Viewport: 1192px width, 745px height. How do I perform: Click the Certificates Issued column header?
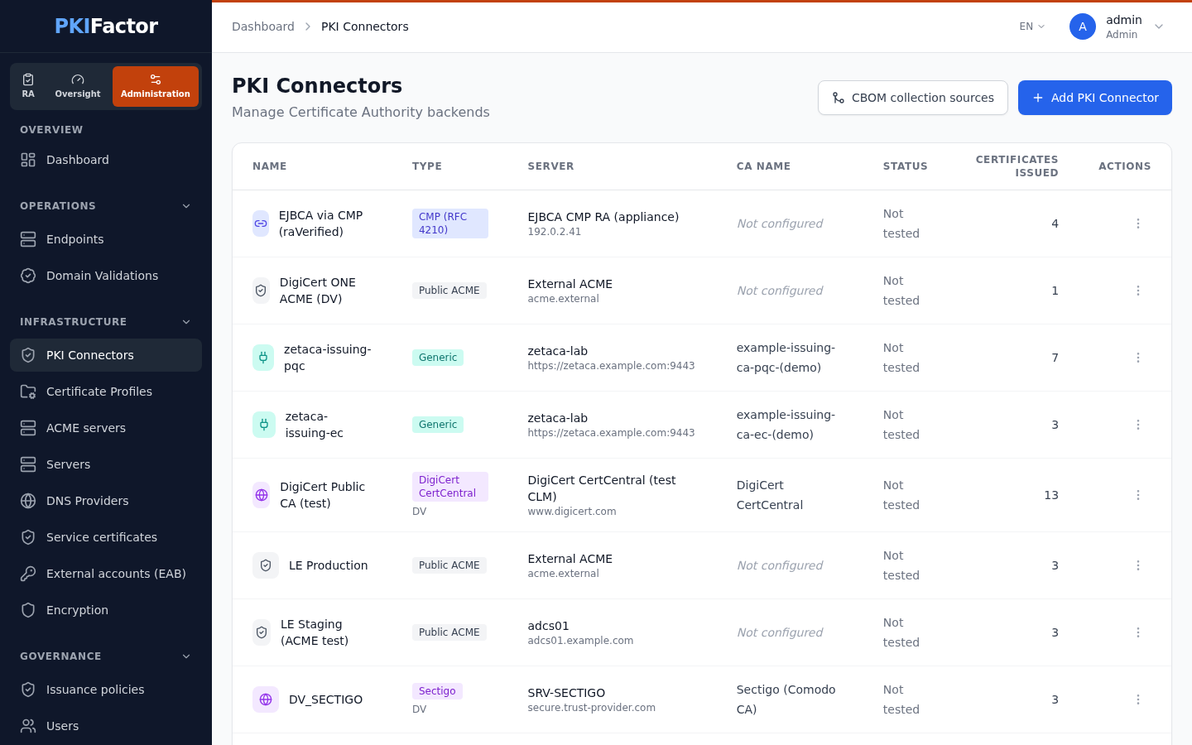pyautogui.click(x=1017, y=166)
